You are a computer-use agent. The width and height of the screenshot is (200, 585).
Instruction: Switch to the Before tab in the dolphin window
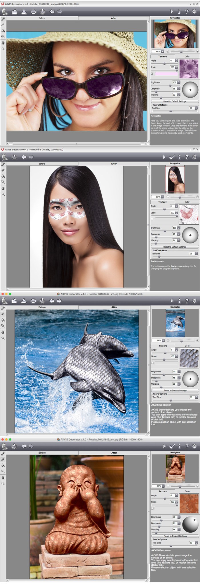point(42,307)
